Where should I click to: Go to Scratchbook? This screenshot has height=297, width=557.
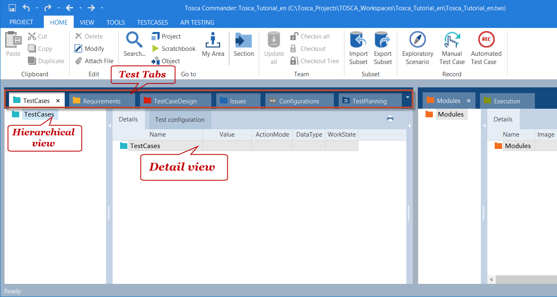[174, 48]
